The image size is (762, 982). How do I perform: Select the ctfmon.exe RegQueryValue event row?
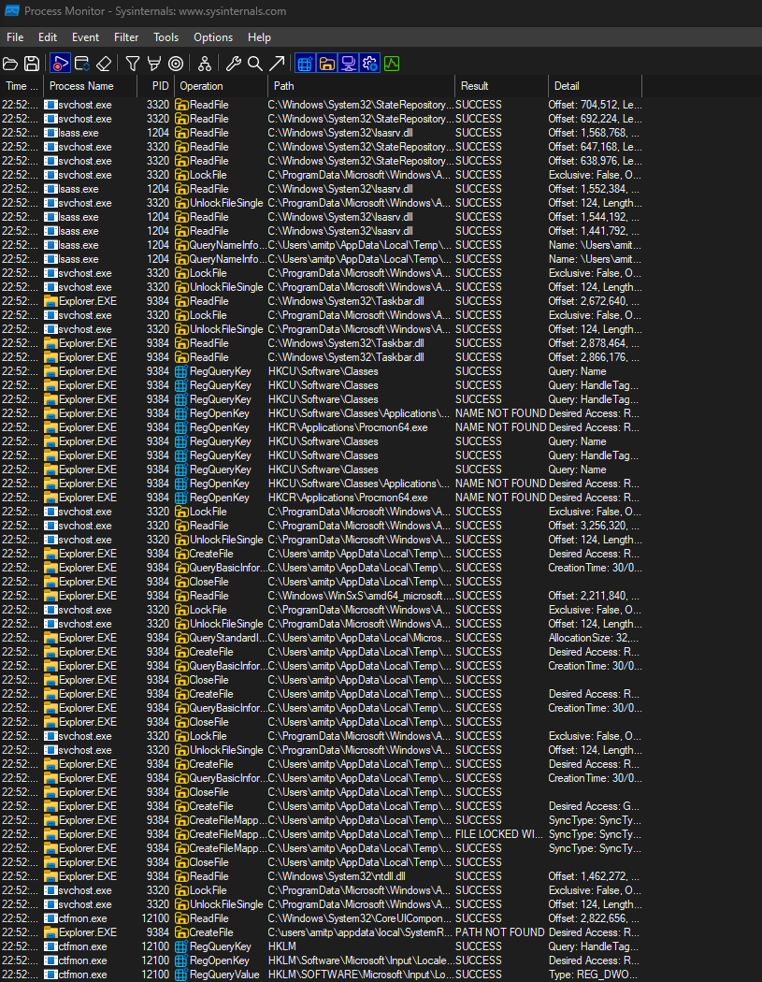[280, 975]
